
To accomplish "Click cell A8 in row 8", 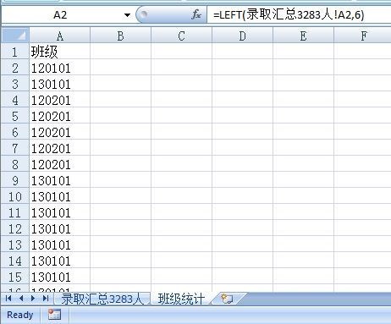I will 59,164.
